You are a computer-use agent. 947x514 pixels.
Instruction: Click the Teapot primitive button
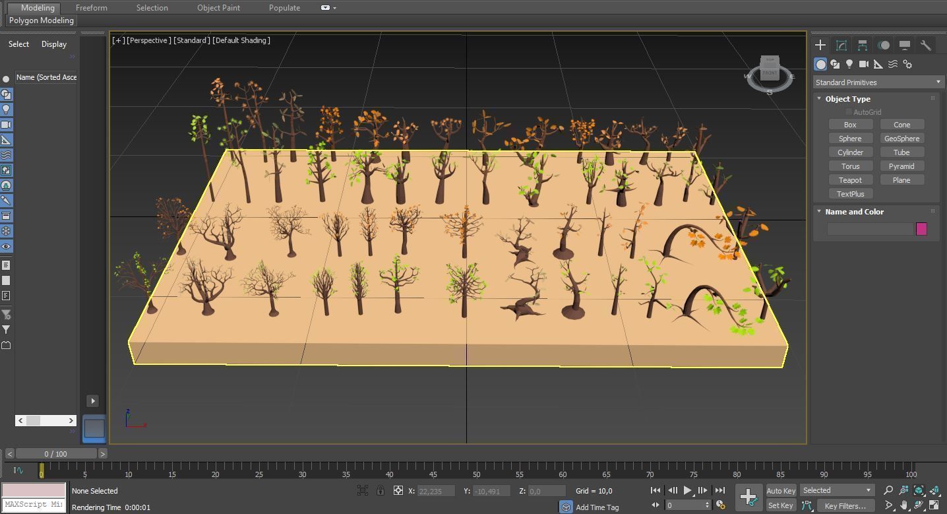click(850, 180)
